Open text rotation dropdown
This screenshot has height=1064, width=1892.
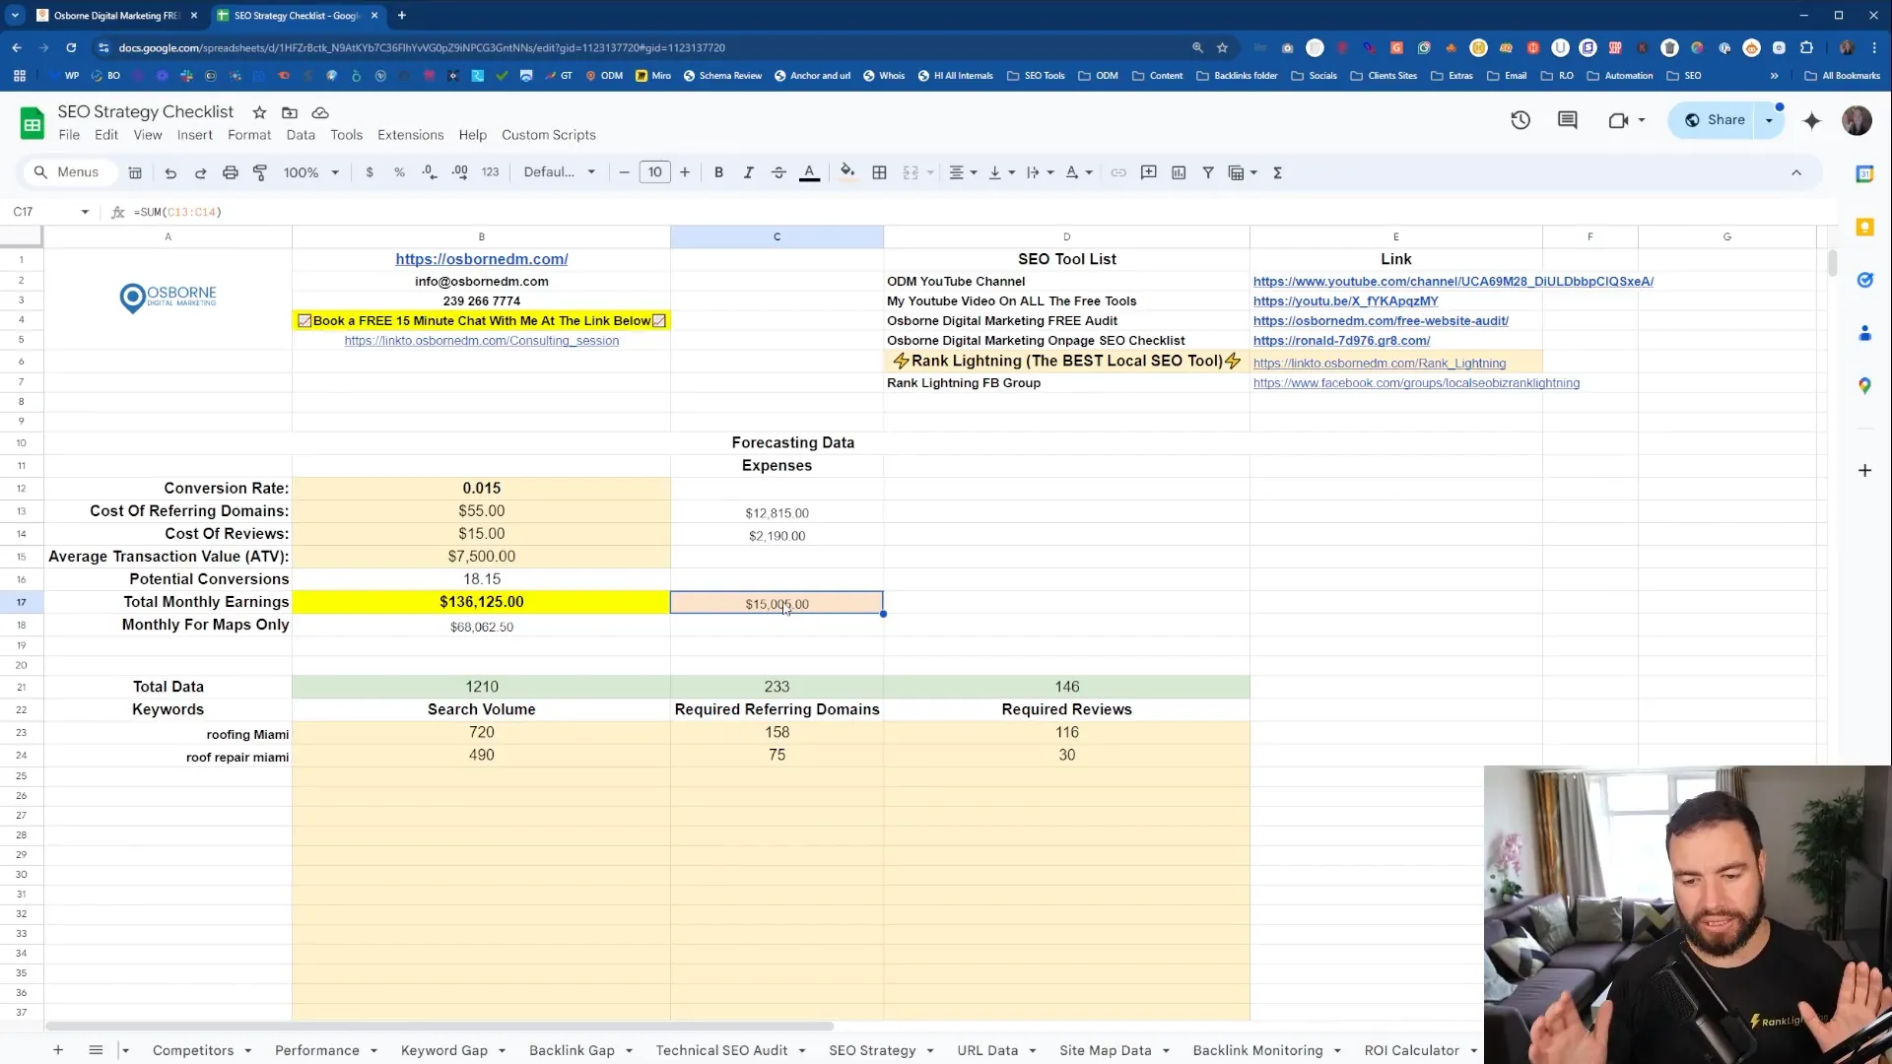(1079, 172)
